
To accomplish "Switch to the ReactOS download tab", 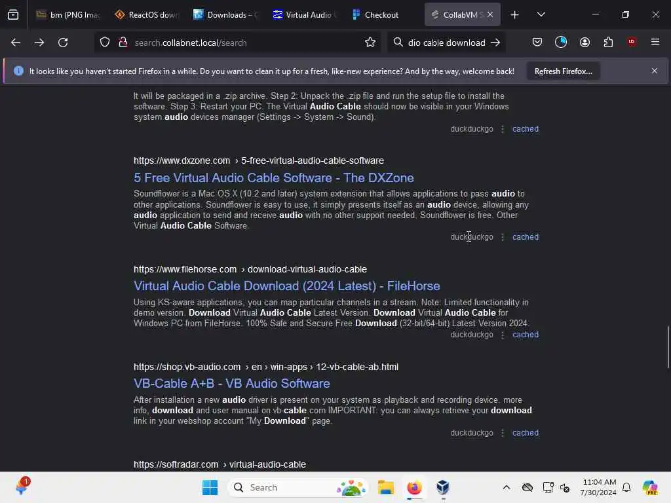I will [x=146, y=15].
